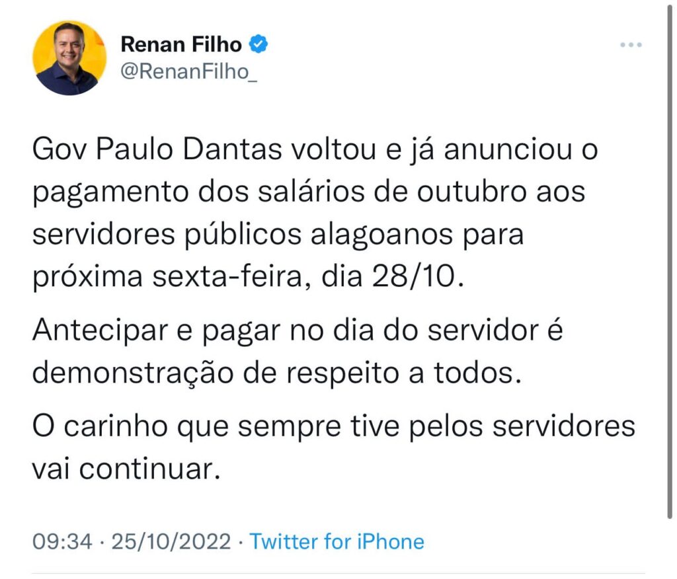
Task: Click the line starting "Antecipar e pagar"
Action: click(297, 330)
